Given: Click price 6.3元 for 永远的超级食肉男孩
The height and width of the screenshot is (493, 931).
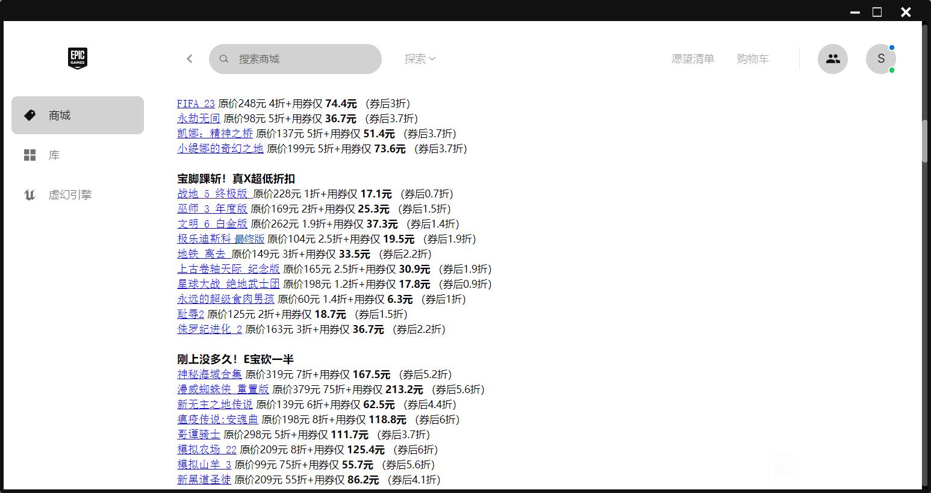Looking at the screenshot, I should coord(400,299).
